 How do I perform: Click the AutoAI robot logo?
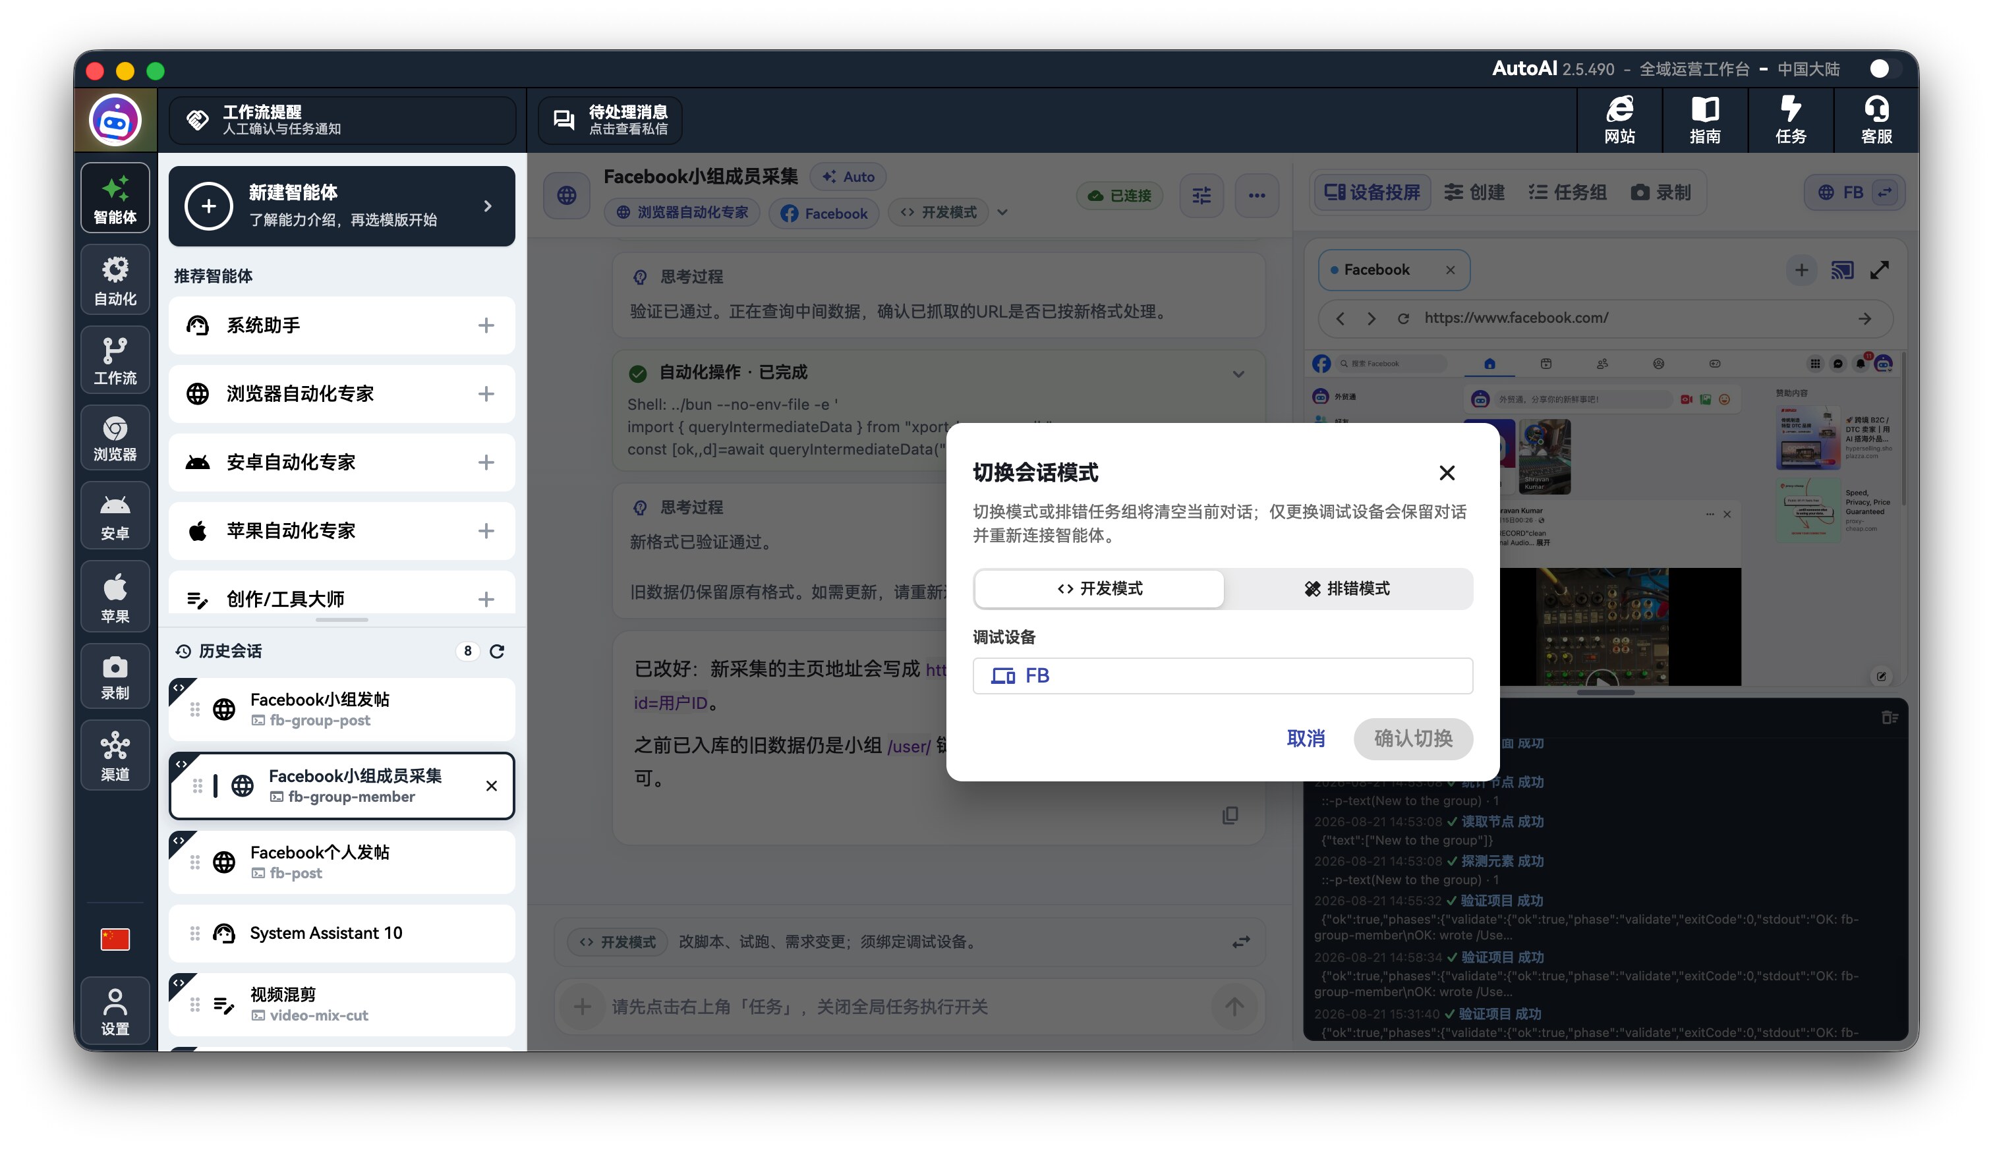pos(115,121)
